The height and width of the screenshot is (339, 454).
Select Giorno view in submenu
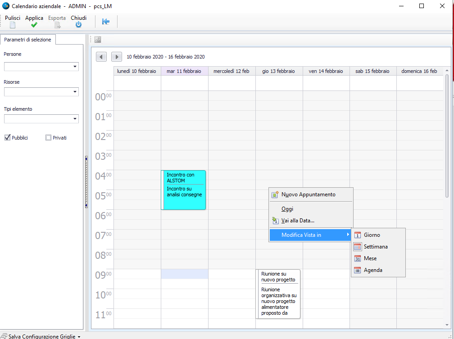click(372, 235)
